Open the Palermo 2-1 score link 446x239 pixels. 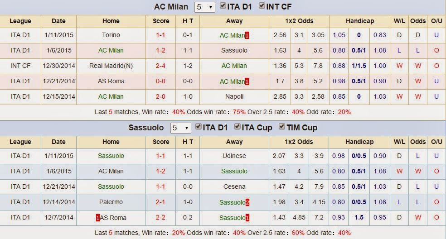coord(160,202)
